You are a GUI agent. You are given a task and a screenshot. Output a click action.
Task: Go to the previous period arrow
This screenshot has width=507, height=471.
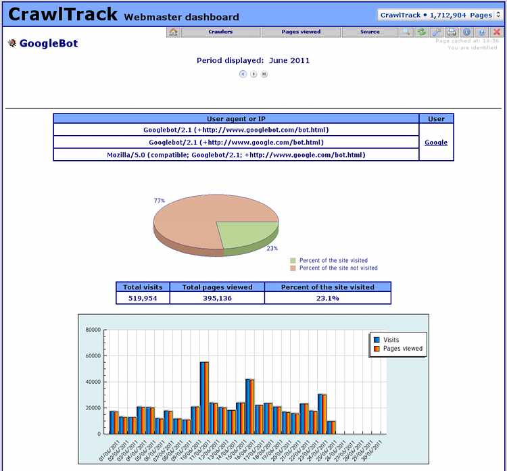243,74
